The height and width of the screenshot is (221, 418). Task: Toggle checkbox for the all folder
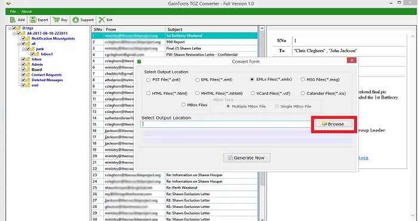23,44
